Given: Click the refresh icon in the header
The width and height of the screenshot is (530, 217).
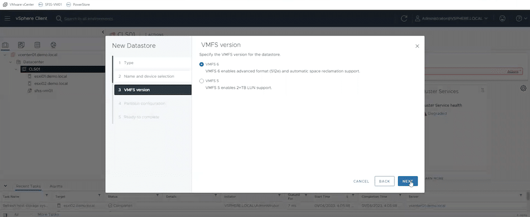Looking at the screenshot, I should pyautogui.click(x=404, y=19).
